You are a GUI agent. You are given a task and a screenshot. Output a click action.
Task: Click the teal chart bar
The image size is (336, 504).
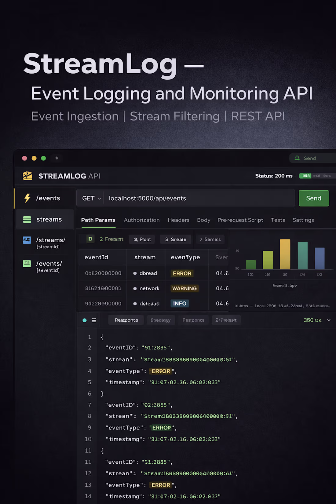(x=303, y=255)
